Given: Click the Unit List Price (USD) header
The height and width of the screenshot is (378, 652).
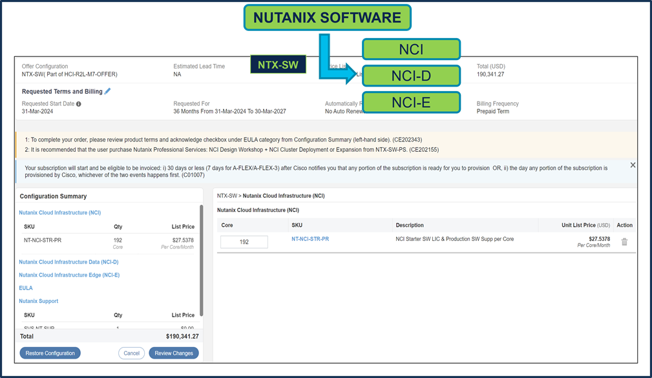Looking at the screenshot, I should pyautogui.click(x=585, y=225).
